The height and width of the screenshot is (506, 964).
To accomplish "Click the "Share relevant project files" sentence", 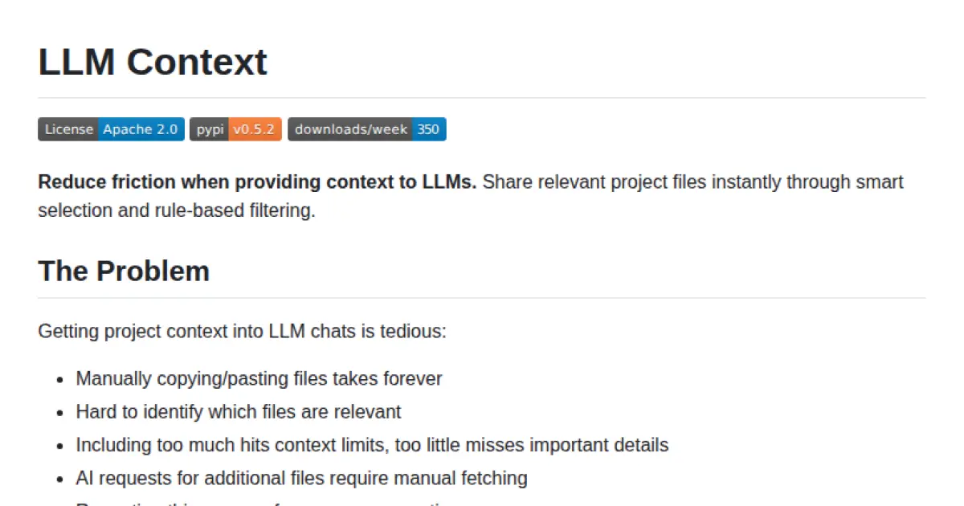I will coord(692,182).
